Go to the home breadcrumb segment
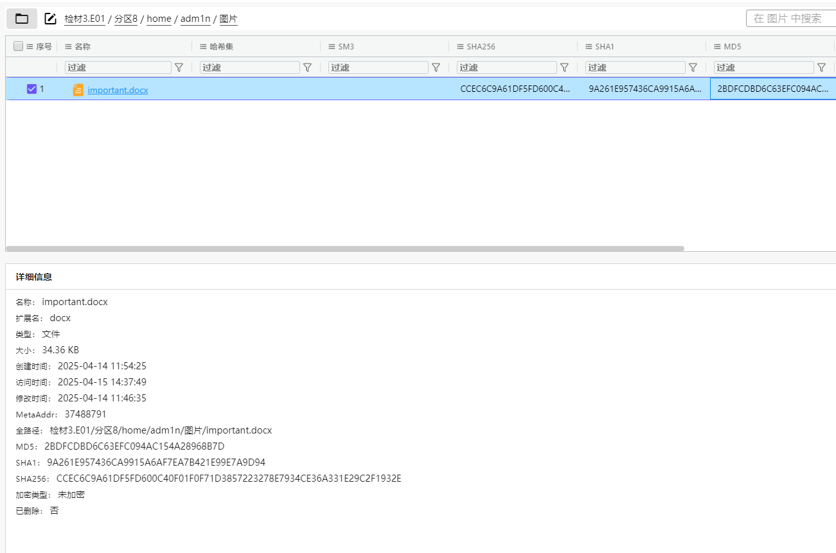 coord(159,19)
